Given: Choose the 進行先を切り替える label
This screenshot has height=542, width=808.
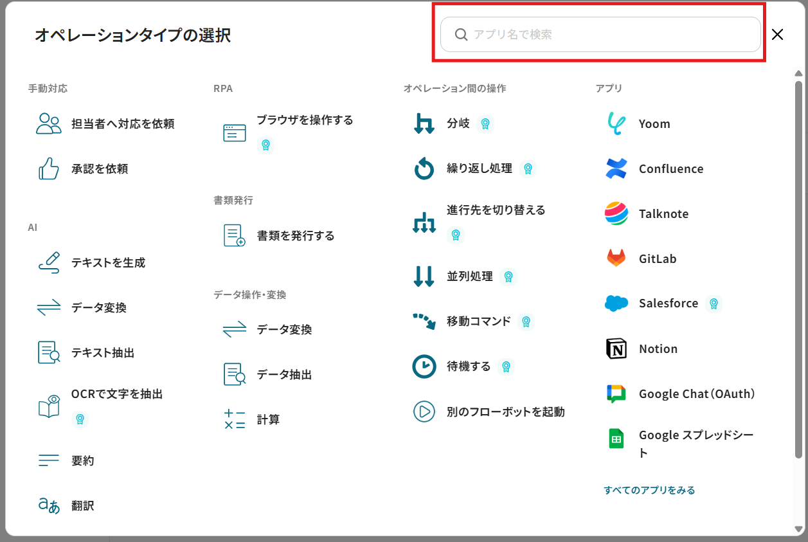Looking at the screenshot, I should pos(496,210).
